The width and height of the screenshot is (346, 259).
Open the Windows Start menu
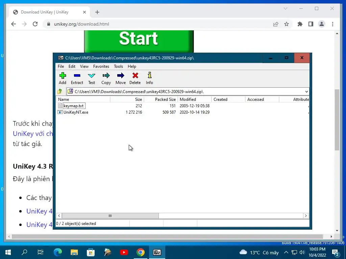coord(8,252)
